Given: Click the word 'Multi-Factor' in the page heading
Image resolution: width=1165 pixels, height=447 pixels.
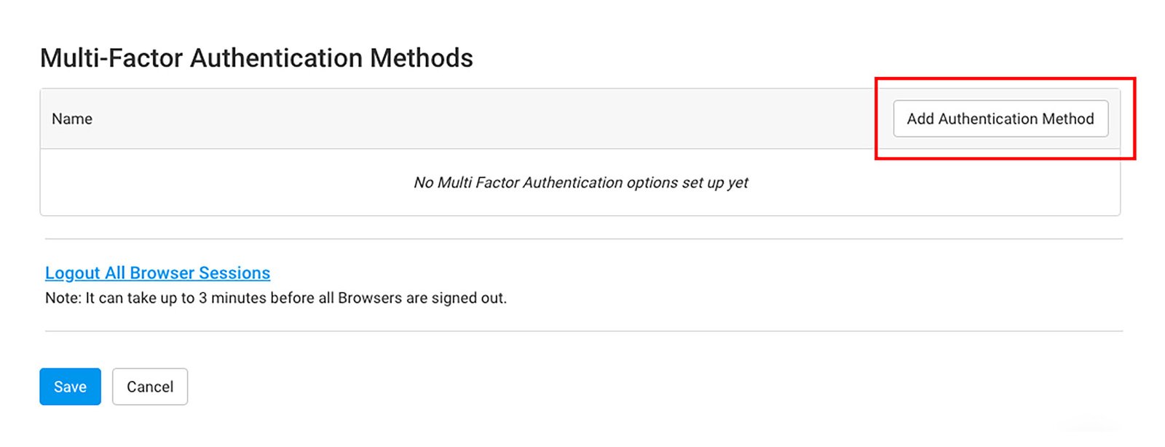Looking at the screenshot, I should 111,58.
